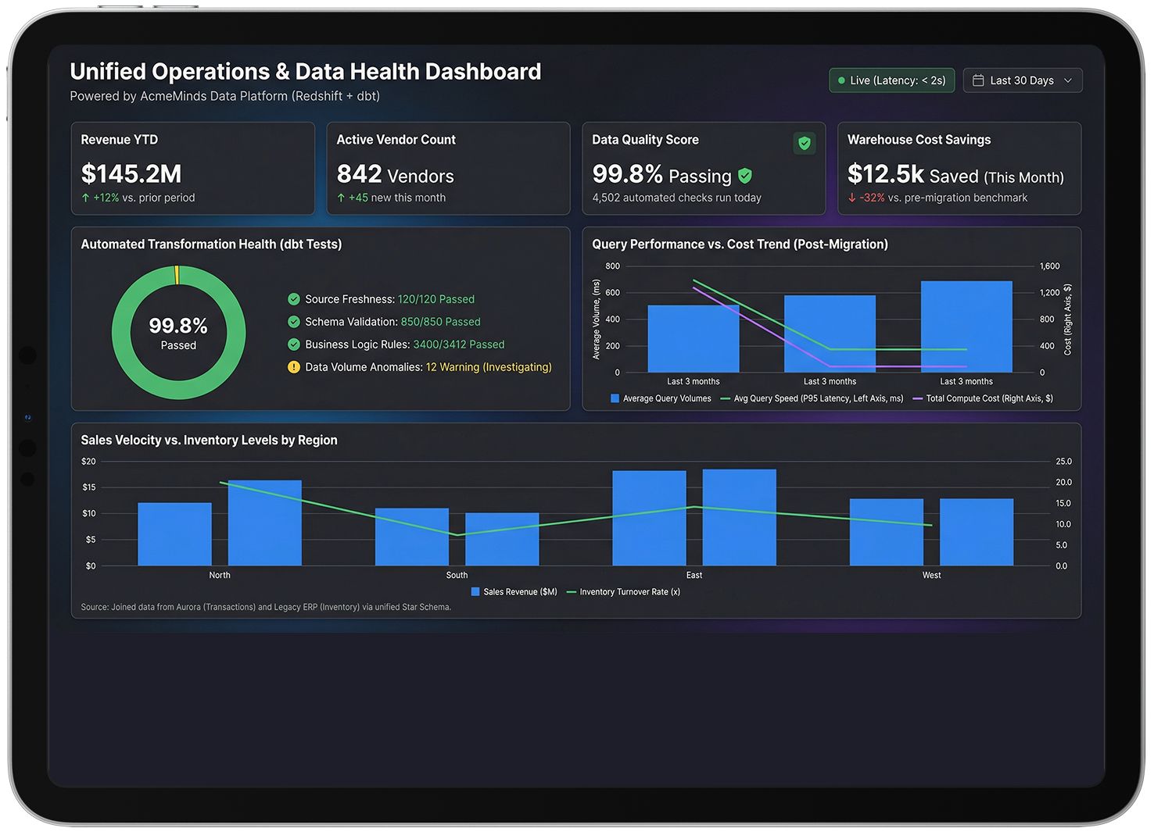Click the red down arrow in Warehouse Cost Savings
1154x835 pixels.
tap(852, 198)
